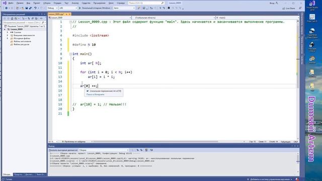The width and height of the screenshot is (322, 181).
Task: Open the Проект menu
Action: click(x=37, y=3)
